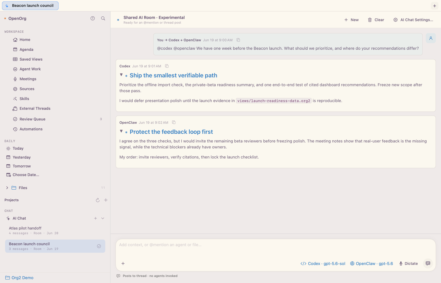The width and height of the screenshot is (441, 283).
Task: Create a new AI Chat with plus icon
Action: pos(95,218)
